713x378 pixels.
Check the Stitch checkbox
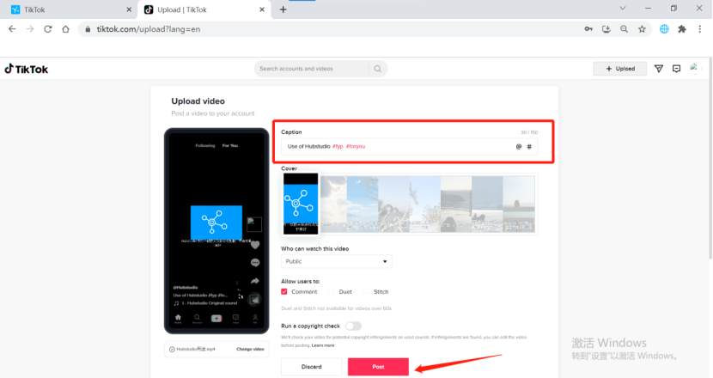[x=367, y=291]
